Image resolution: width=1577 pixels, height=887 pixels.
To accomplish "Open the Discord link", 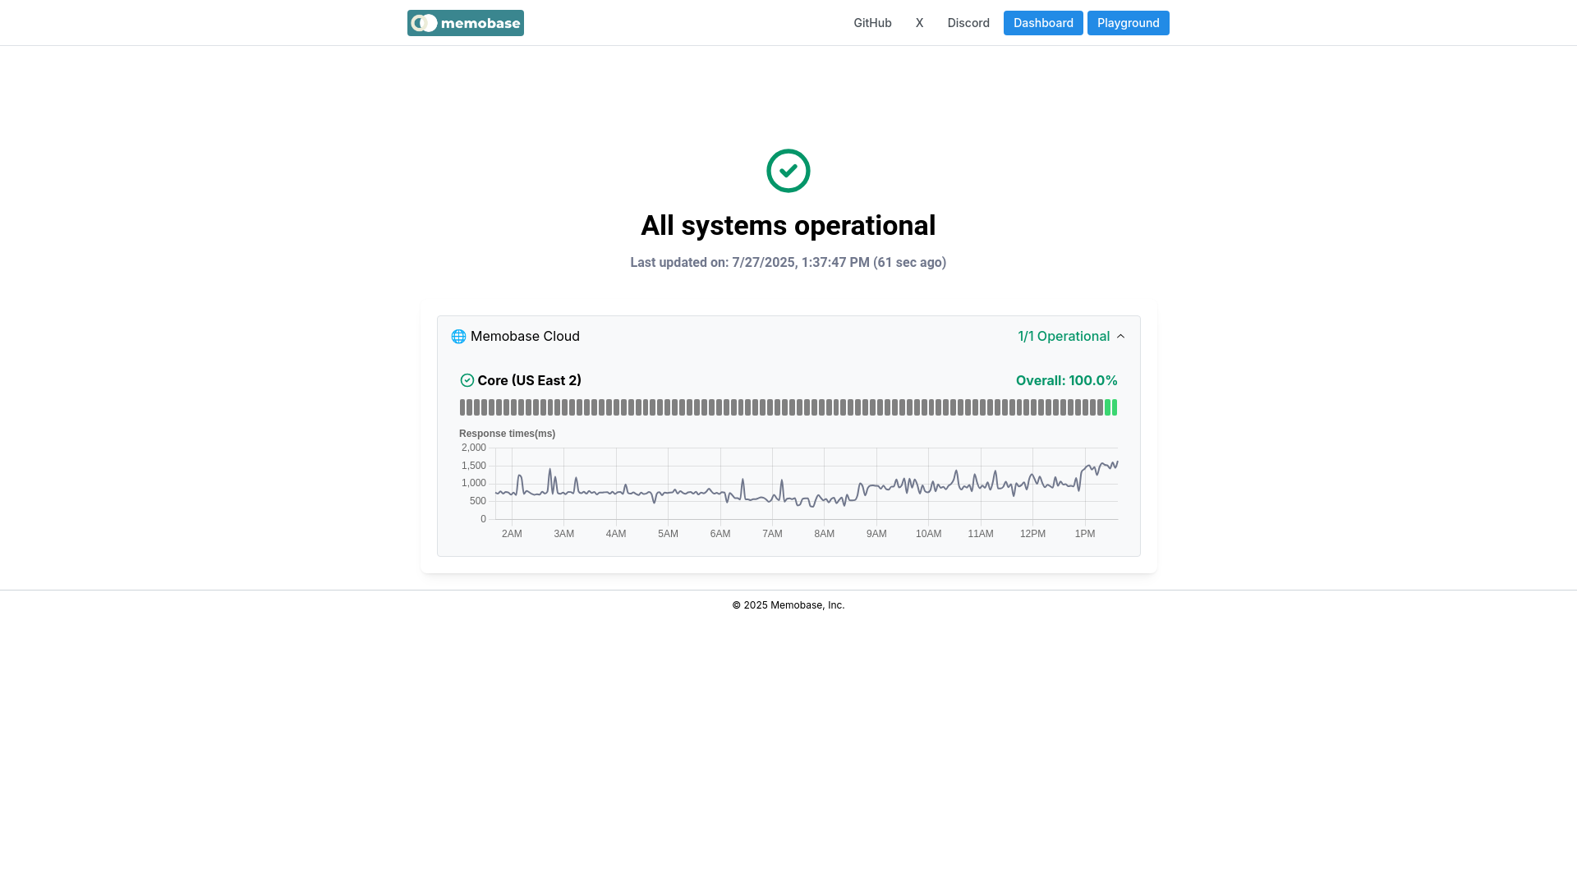I will click(x=968, y=23).
